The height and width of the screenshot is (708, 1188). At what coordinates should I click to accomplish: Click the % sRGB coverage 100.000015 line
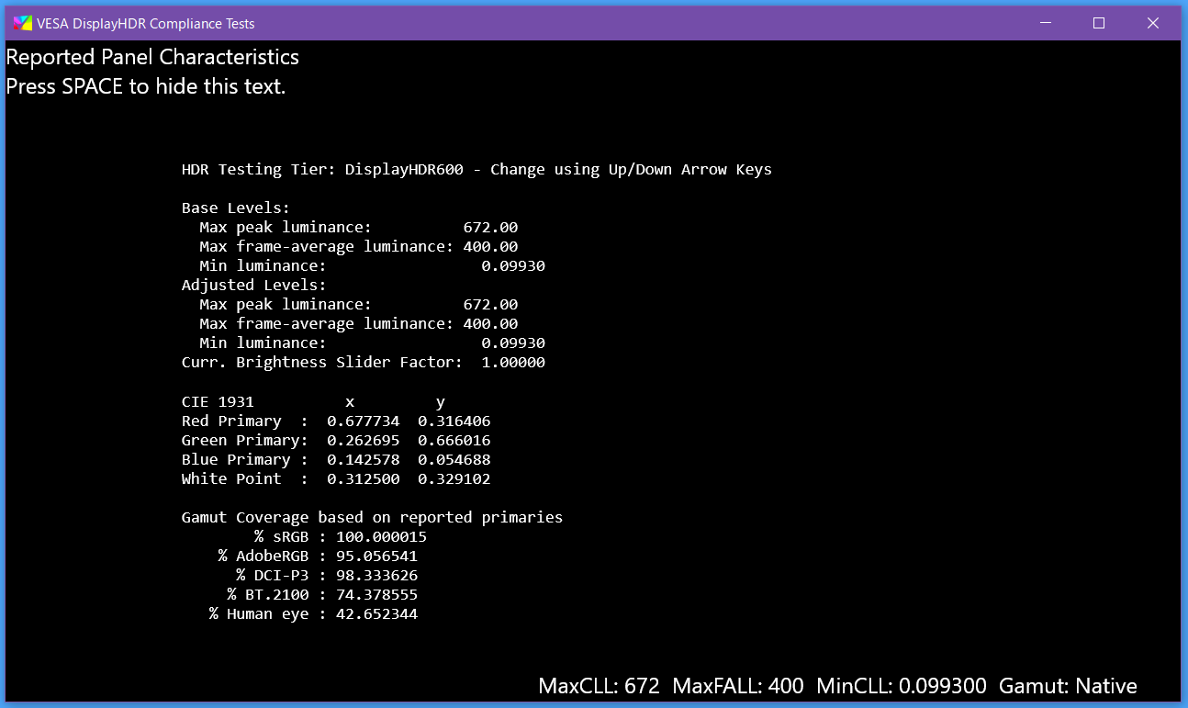point(341,537)
